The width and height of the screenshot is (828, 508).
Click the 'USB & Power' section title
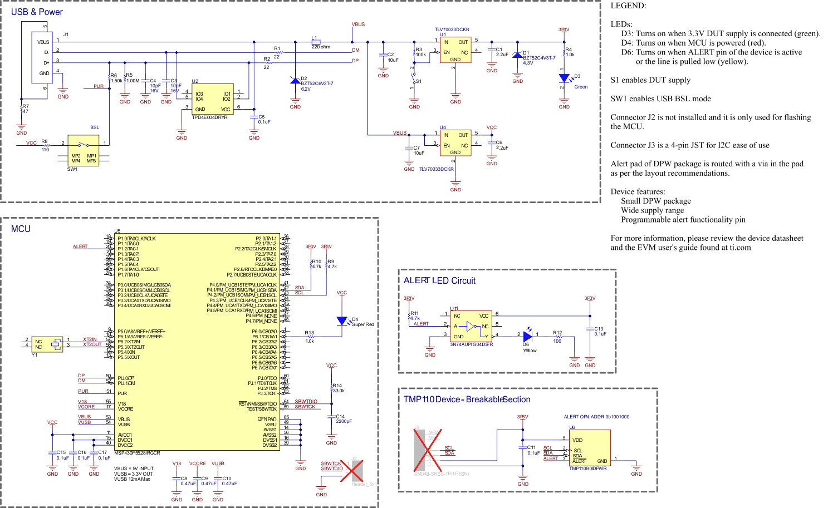[x=37, y=12]
